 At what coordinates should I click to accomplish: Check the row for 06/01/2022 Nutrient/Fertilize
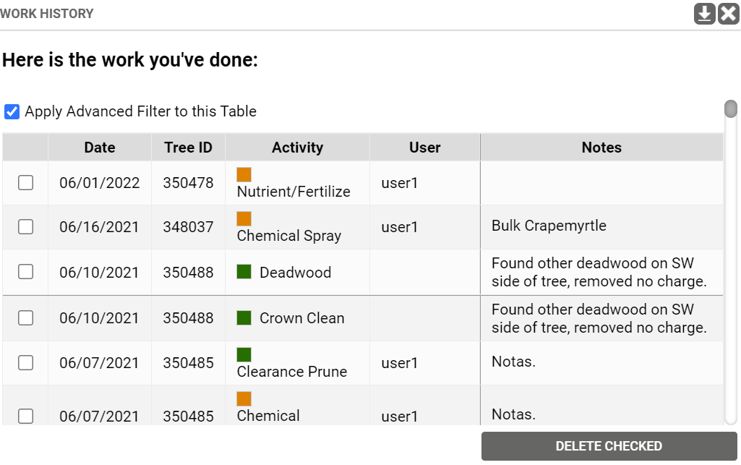tap(25, 183)
